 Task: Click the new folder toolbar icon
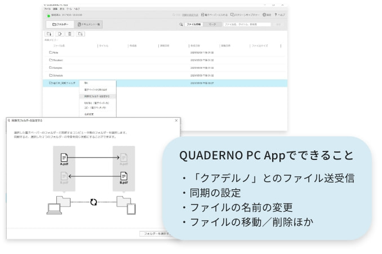tap(49, 34)
